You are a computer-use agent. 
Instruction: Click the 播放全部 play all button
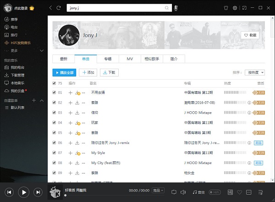64,72
